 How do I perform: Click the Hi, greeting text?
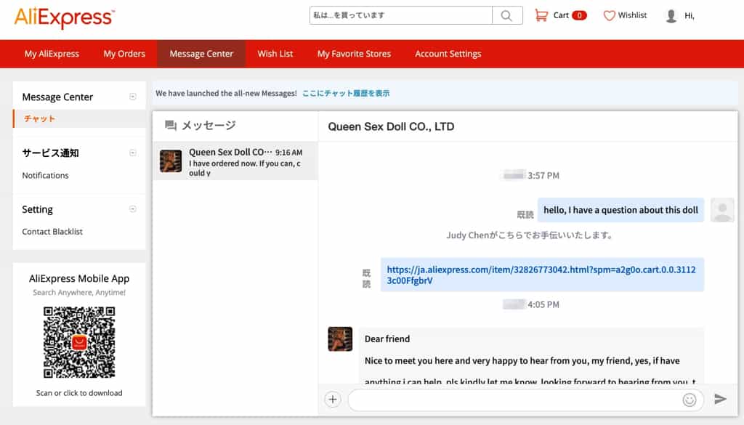tap(689, 16)
